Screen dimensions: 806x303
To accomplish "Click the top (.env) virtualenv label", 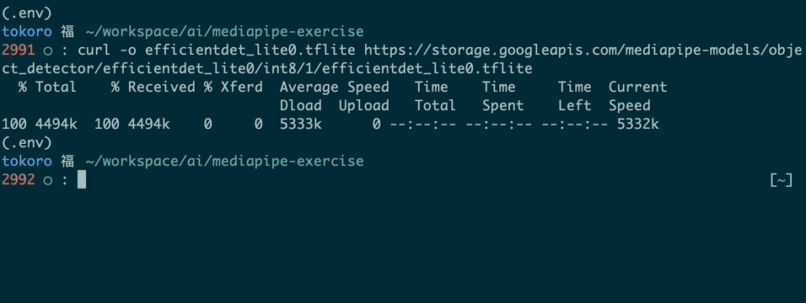I will point(27,13).
